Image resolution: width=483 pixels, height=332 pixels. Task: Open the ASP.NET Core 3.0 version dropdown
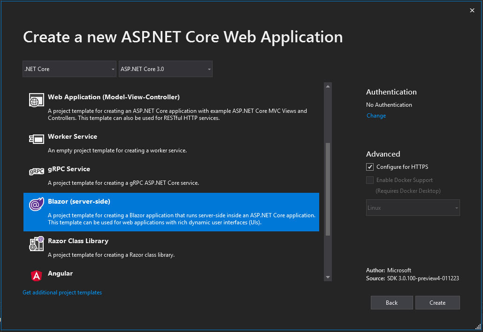pos(165,69)
